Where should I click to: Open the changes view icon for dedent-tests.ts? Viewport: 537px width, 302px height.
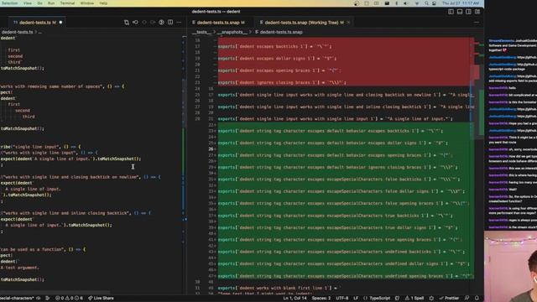[127, 23]
